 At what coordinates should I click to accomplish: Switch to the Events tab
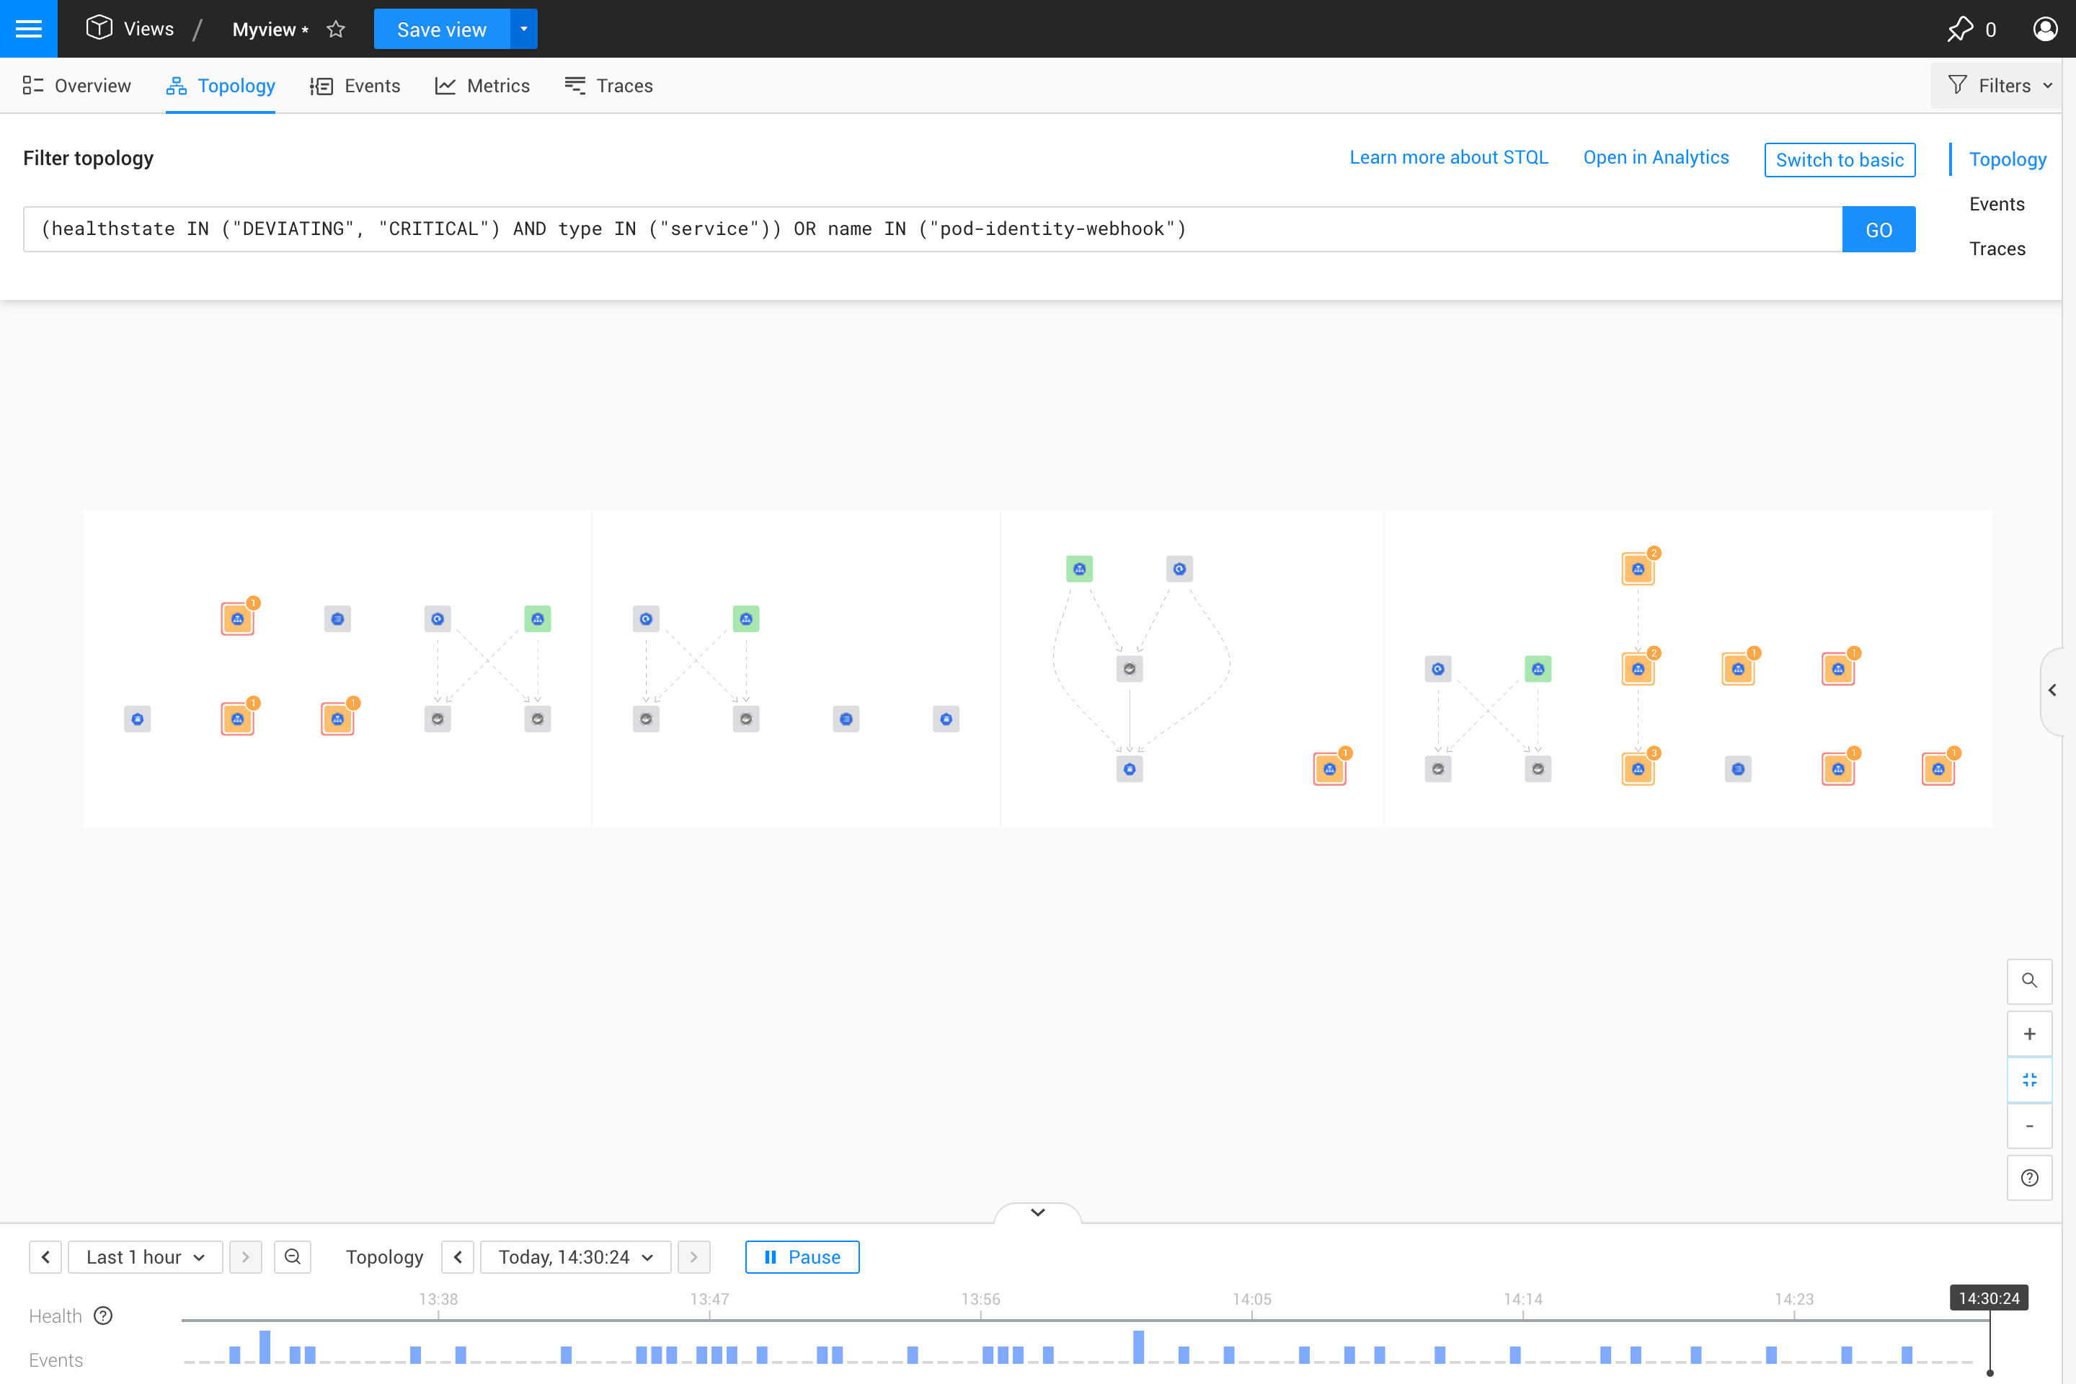[355, 86]
